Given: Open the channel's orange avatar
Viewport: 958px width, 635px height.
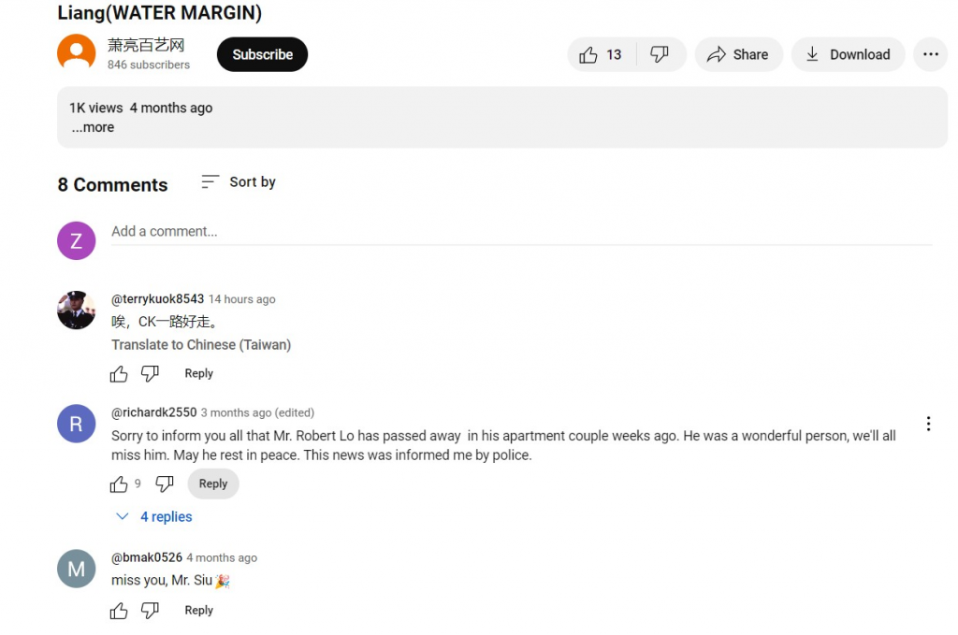Looking at the screenshot, I should [x=77, y=53].
